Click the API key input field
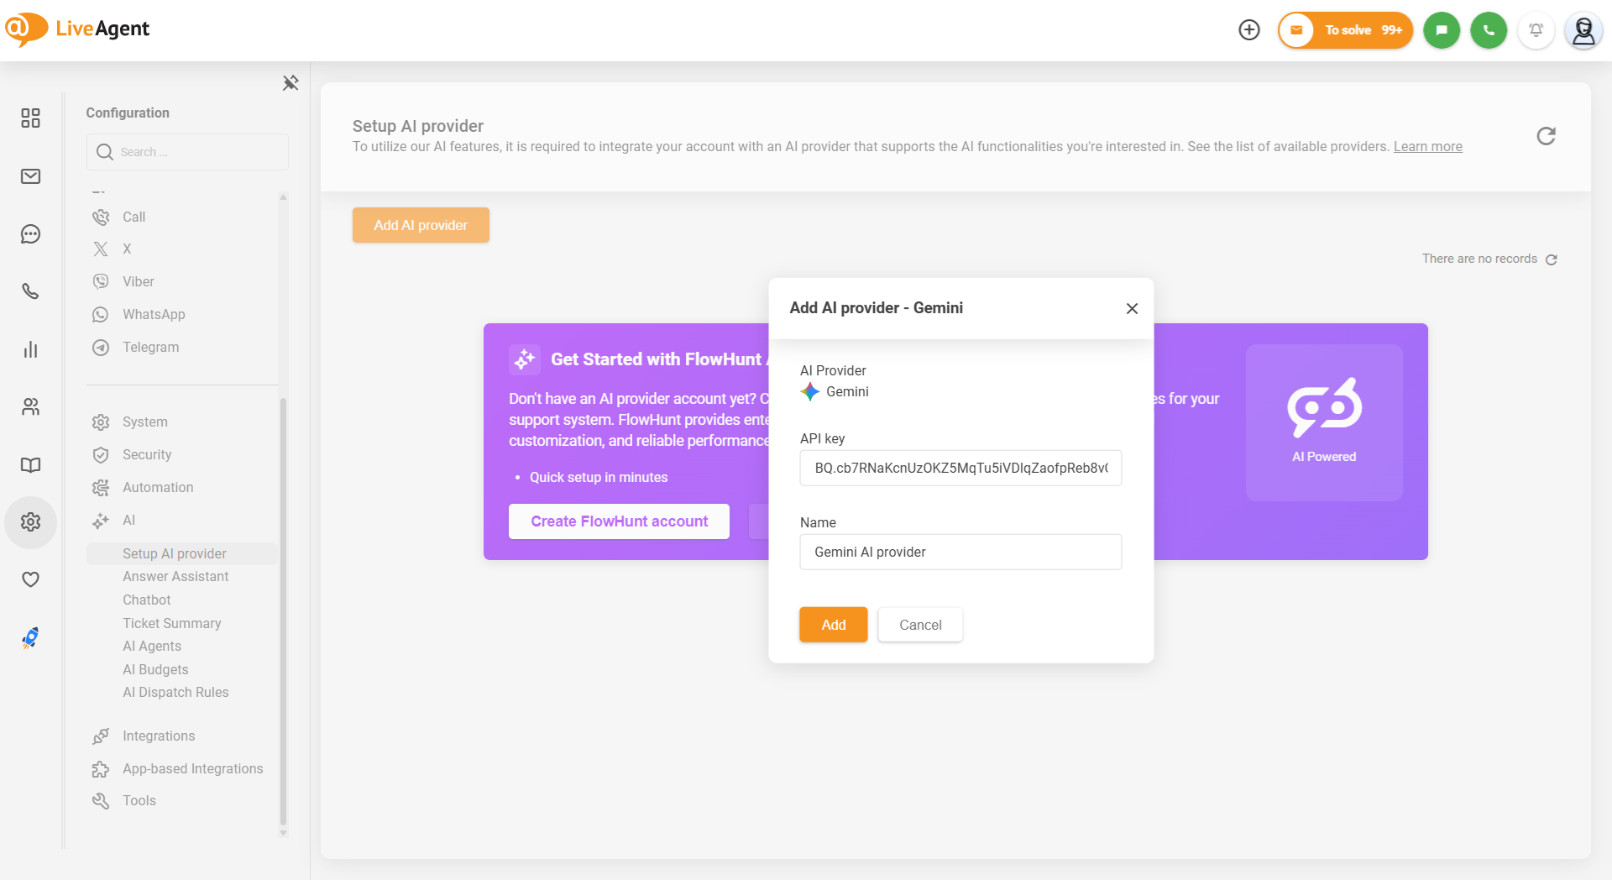 (960, 469)
